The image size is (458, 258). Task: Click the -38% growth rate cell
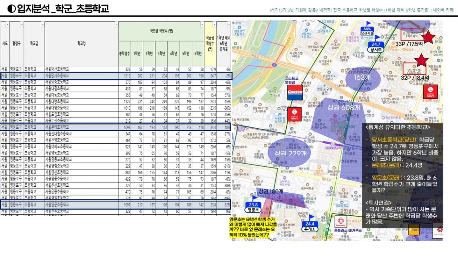(223, 185)
